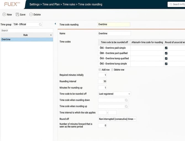Toggle checkbox for ÖKE Overtime komp simple

[x=166, y=64]
